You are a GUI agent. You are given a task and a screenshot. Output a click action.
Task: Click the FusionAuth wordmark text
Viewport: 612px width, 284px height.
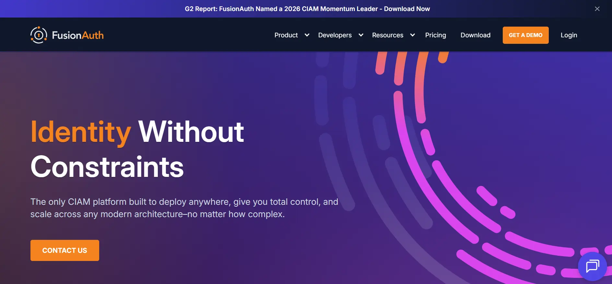78,35
